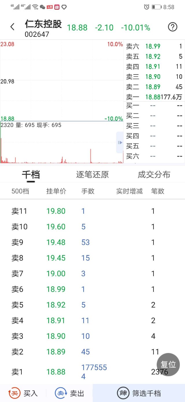Open the help question mark icon
This screenshot has height=402, width=185.
click(173, 27)
